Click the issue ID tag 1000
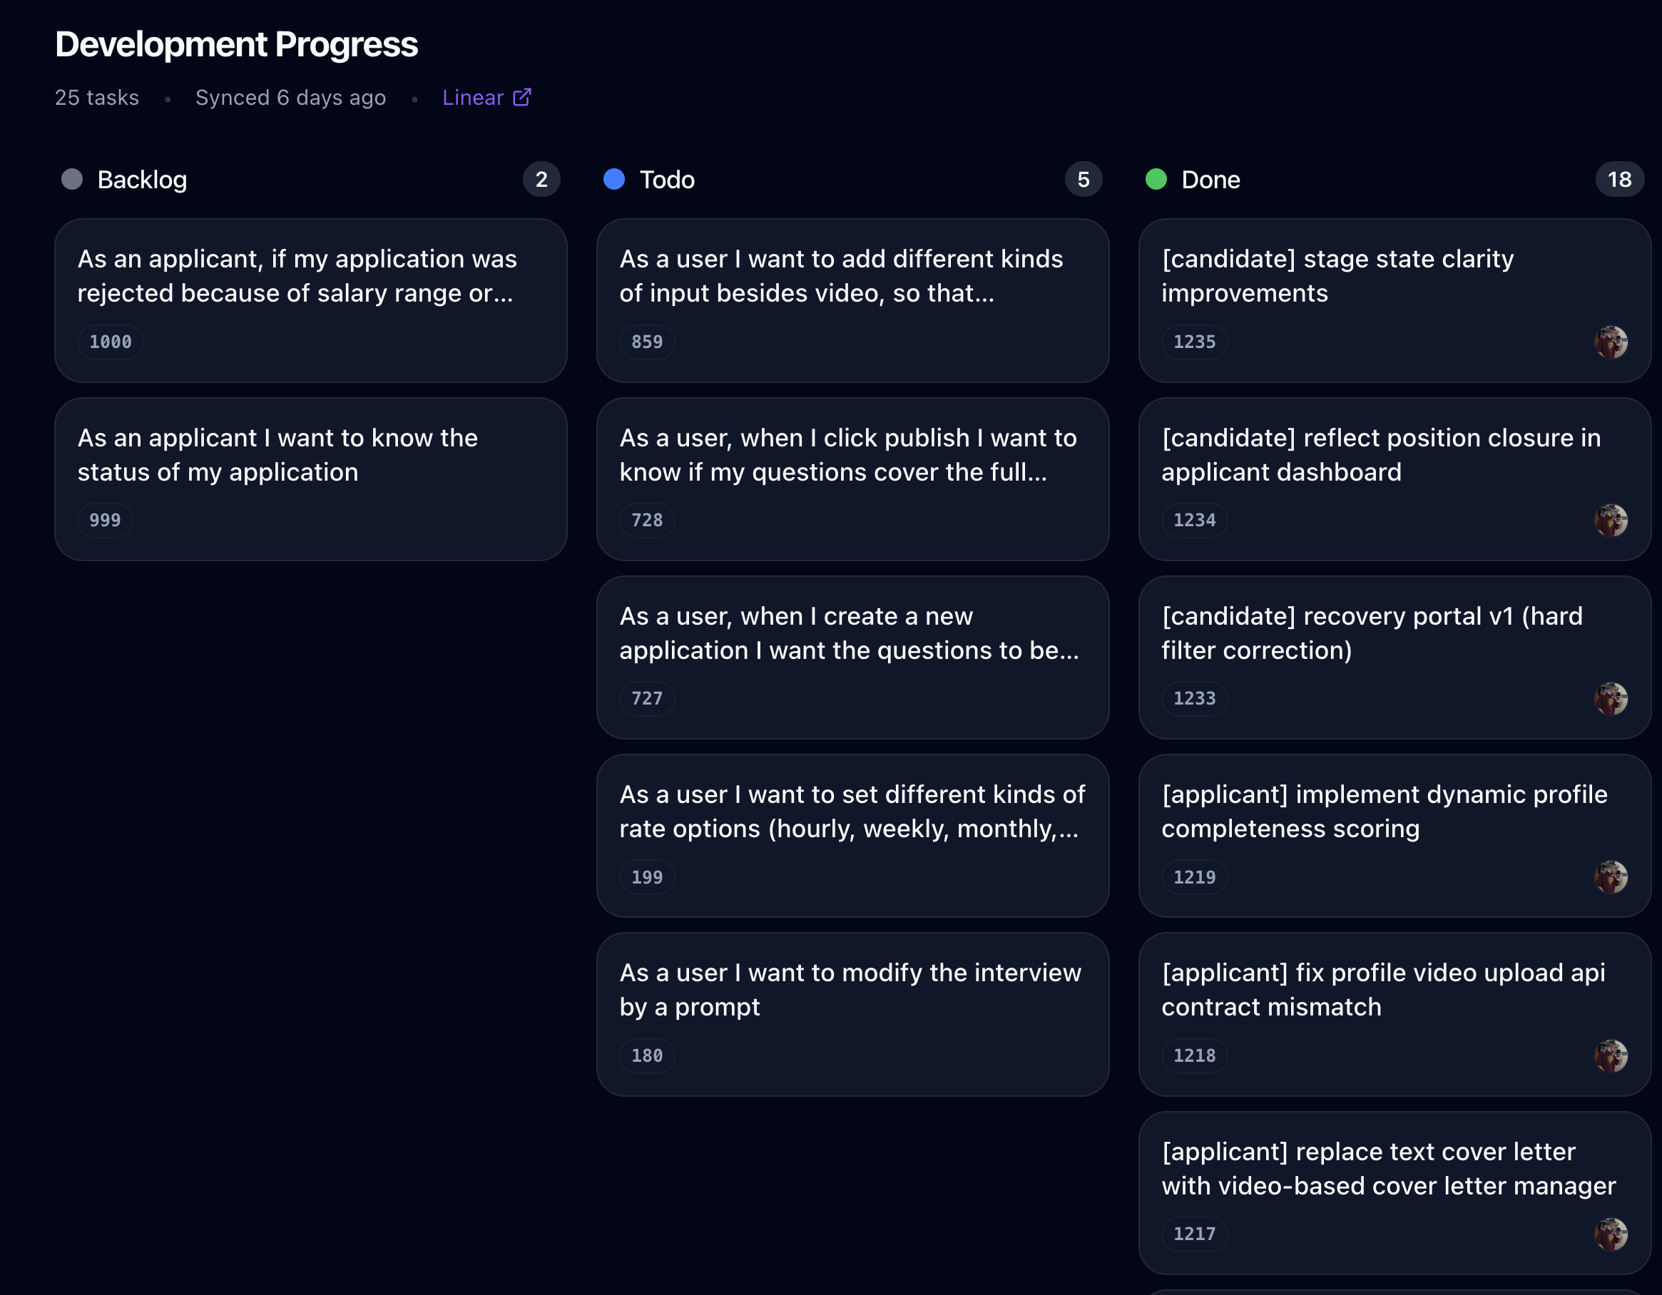Screen dimensions: 1662x1295 (x=111, y=342)
